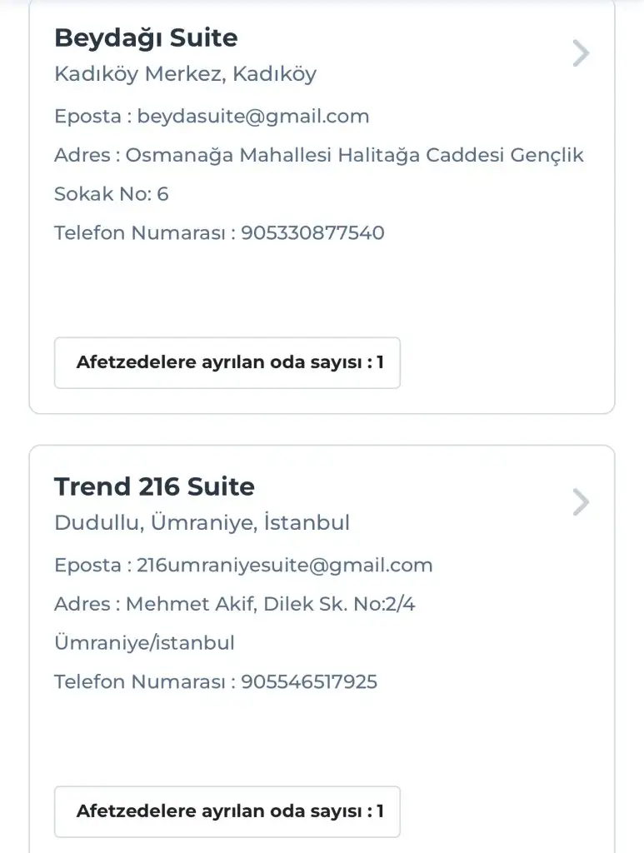Viewport: 644px width, 853px height.
Task: Click the Sokak No: 6 address line
Action: (111, 194)
